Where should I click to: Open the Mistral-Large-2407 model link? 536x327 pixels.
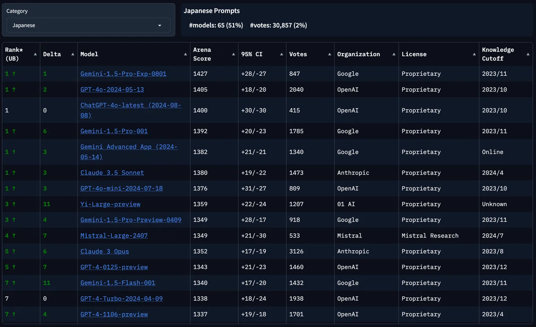(114, 236)
